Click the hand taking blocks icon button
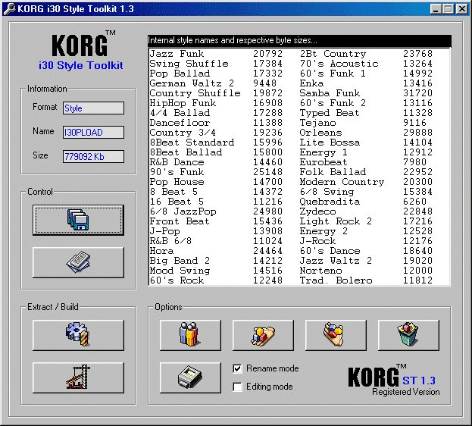The width and height of the screenshot is (472, 426). coord(336,335)
